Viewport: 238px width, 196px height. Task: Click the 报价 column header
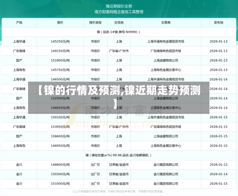[60, 23]
